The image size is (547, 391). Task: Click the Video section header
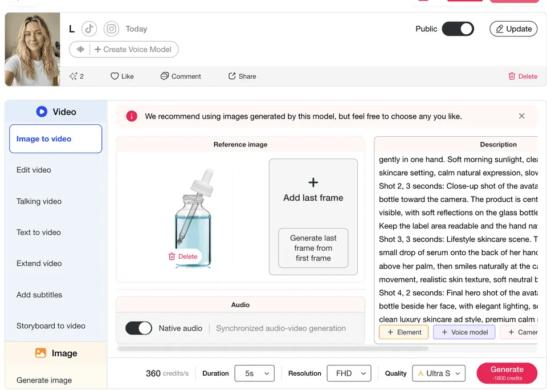click(56, 111)
